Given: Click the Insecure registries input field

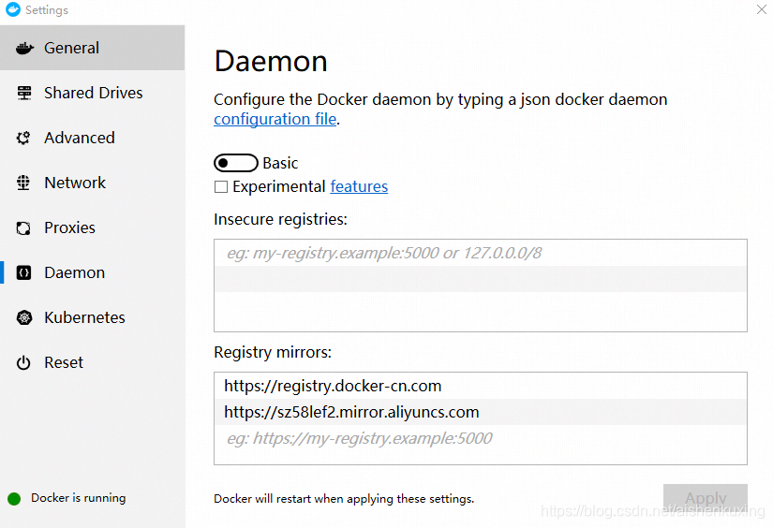Looking at the screenshot, I should point(481,286).
